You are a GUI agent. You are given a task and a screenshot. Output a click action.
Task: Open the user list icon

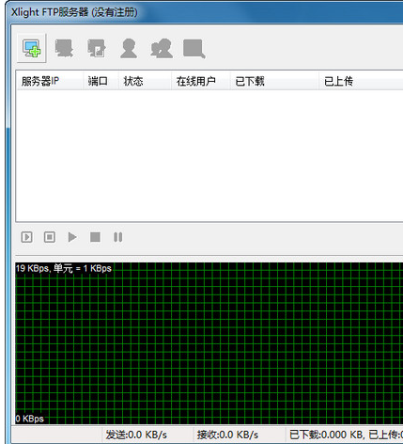[129, 48]
